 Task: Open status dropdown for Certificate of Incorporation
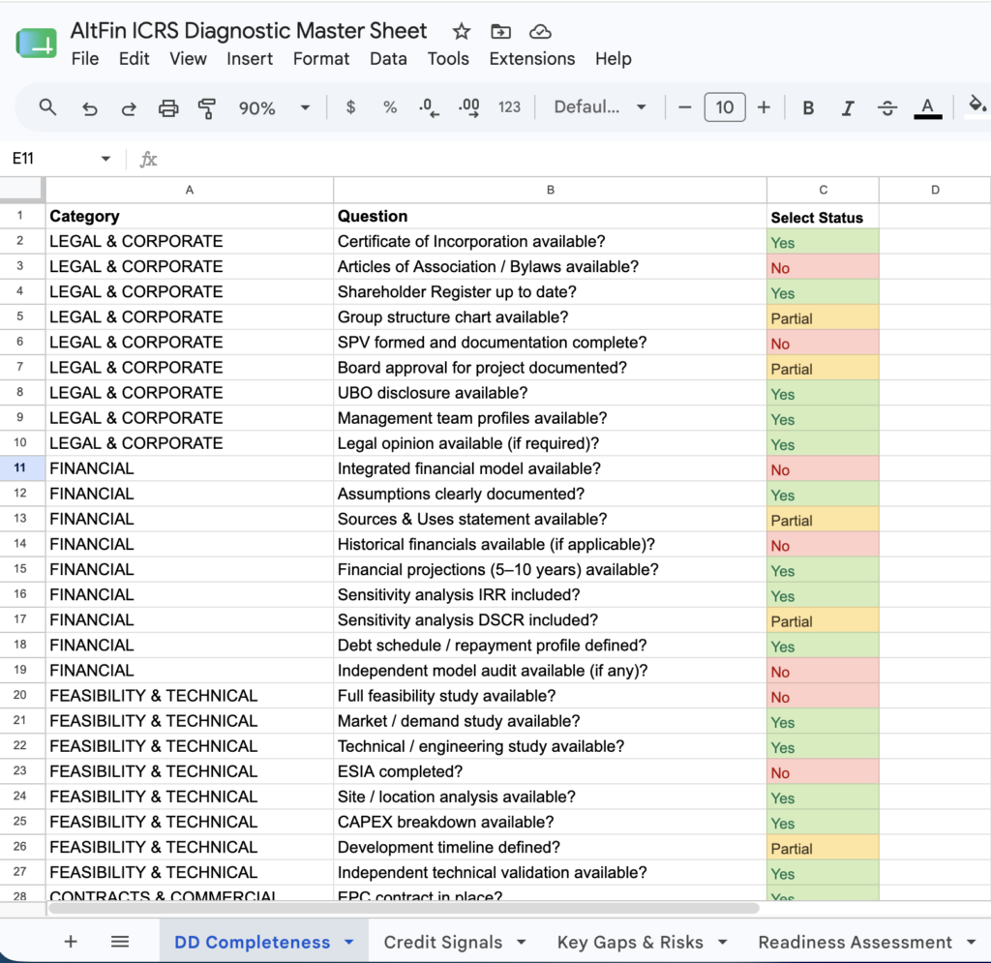click(x=823, y=242)
